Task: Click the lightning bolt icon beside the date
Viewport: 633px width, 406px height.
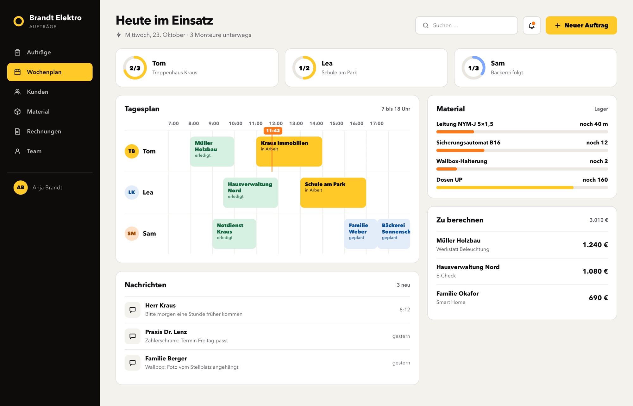Action: [119, 35]
